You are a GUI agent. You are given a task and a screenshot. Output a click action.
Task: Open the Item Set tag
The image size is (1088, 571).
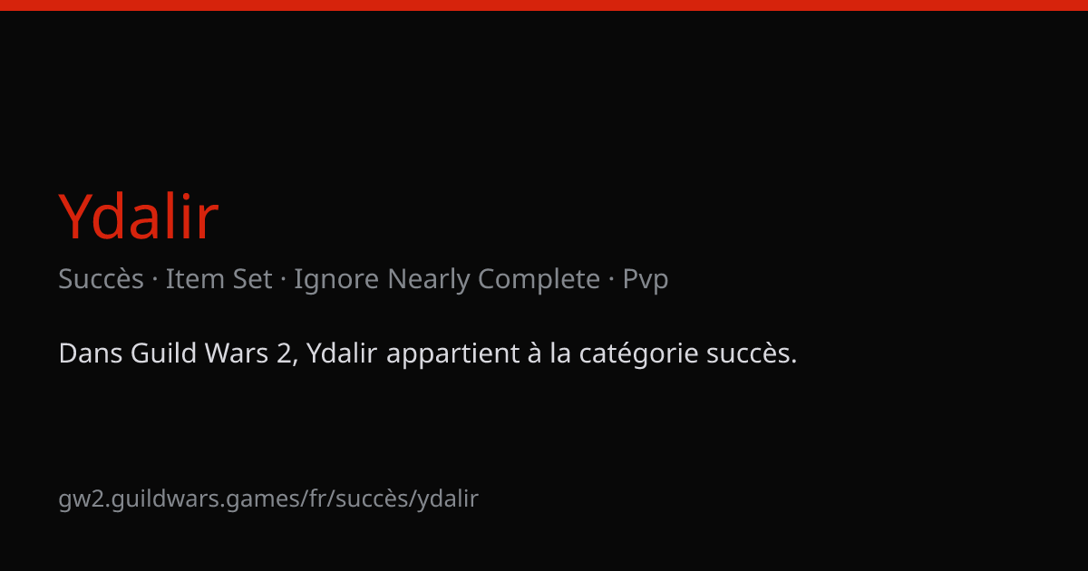pos(219,279)
